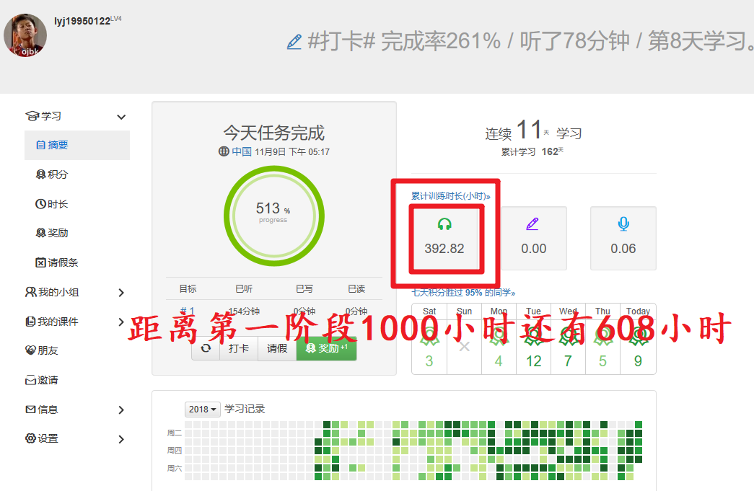Click the 积分 medal icon
The height and width of the screenshot is (491, 754).
pos(40,174)
